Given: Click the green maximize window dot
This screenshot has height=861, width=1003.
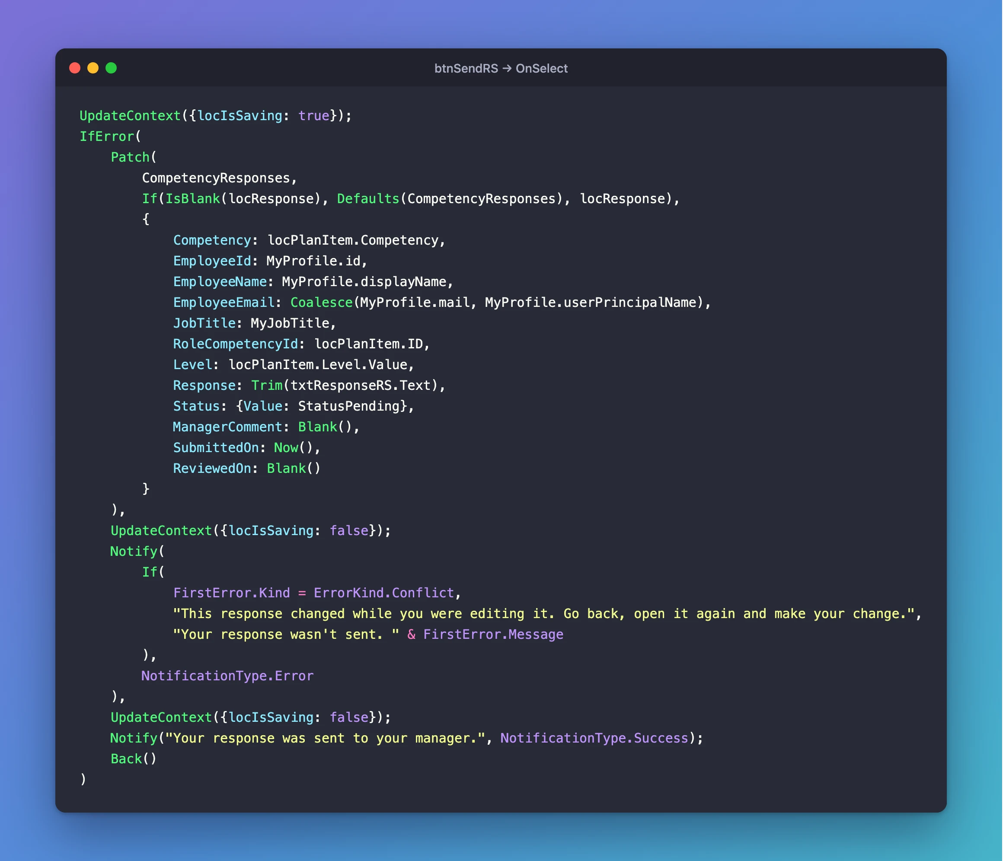Looking at the screenshot, I should pos(111,68).
